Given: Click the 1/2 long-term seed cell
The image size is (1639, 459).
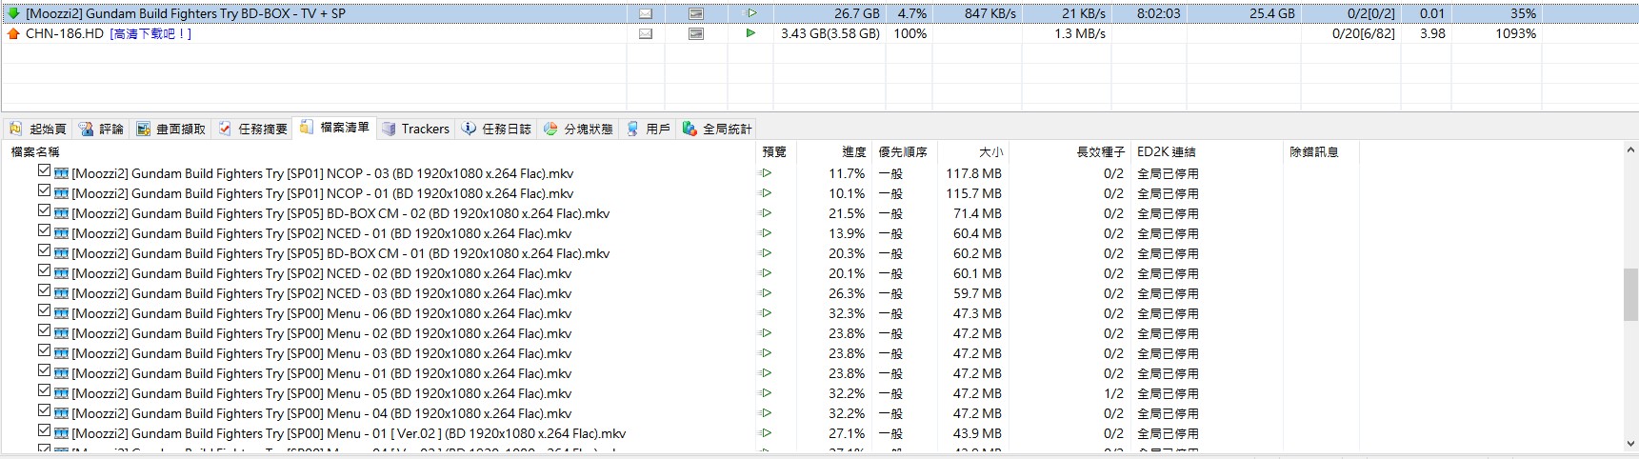Looking at the screenshot, I should (1113, 393).
